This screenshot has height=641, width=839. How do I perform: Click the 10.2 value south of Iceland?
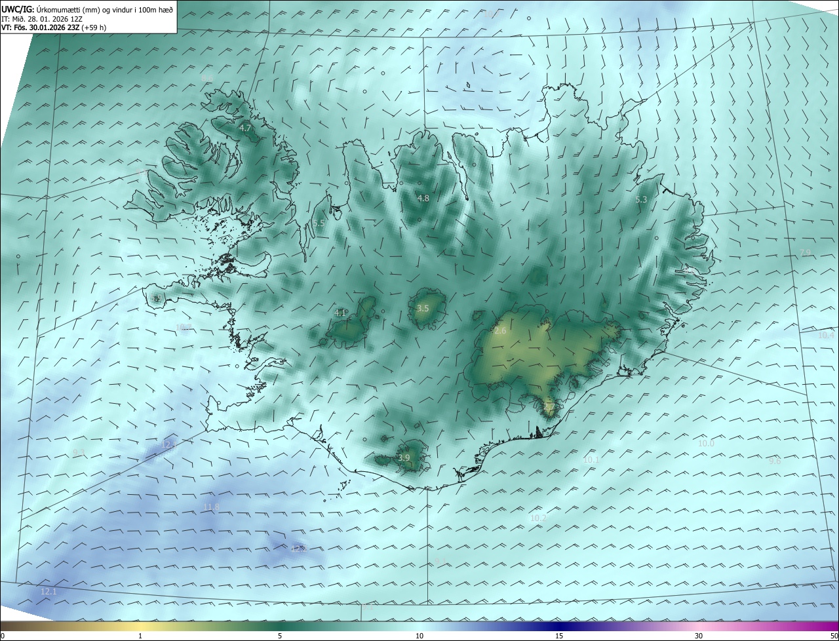[x=538, y=518]
